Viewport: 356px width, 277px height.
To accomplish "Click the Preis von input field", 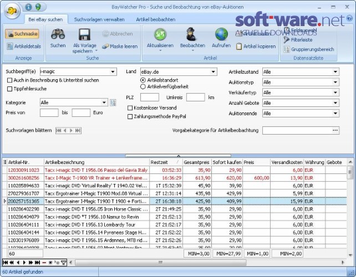I will (x=49, y=113).
